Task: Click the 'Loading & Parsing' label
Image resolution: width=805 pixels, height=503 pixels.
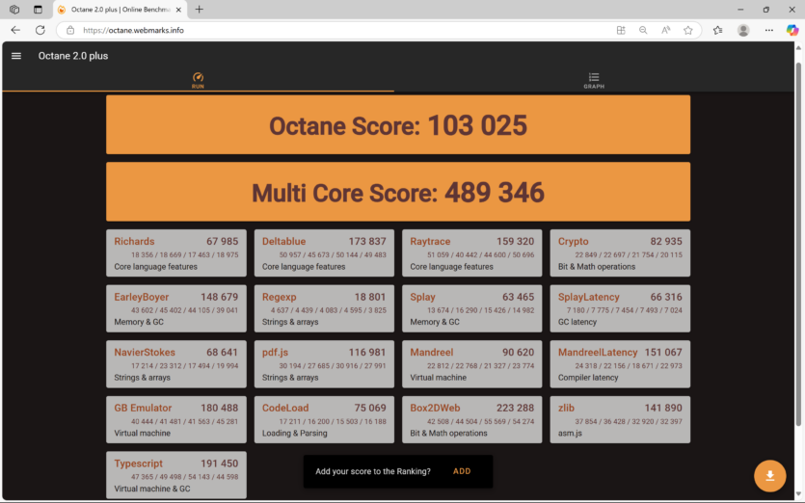Action: pos(294,434)
